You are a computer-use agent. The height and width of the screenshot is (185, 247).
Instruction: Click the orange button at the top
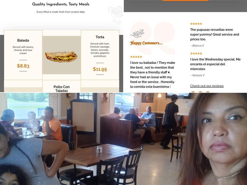click(185, 1)
